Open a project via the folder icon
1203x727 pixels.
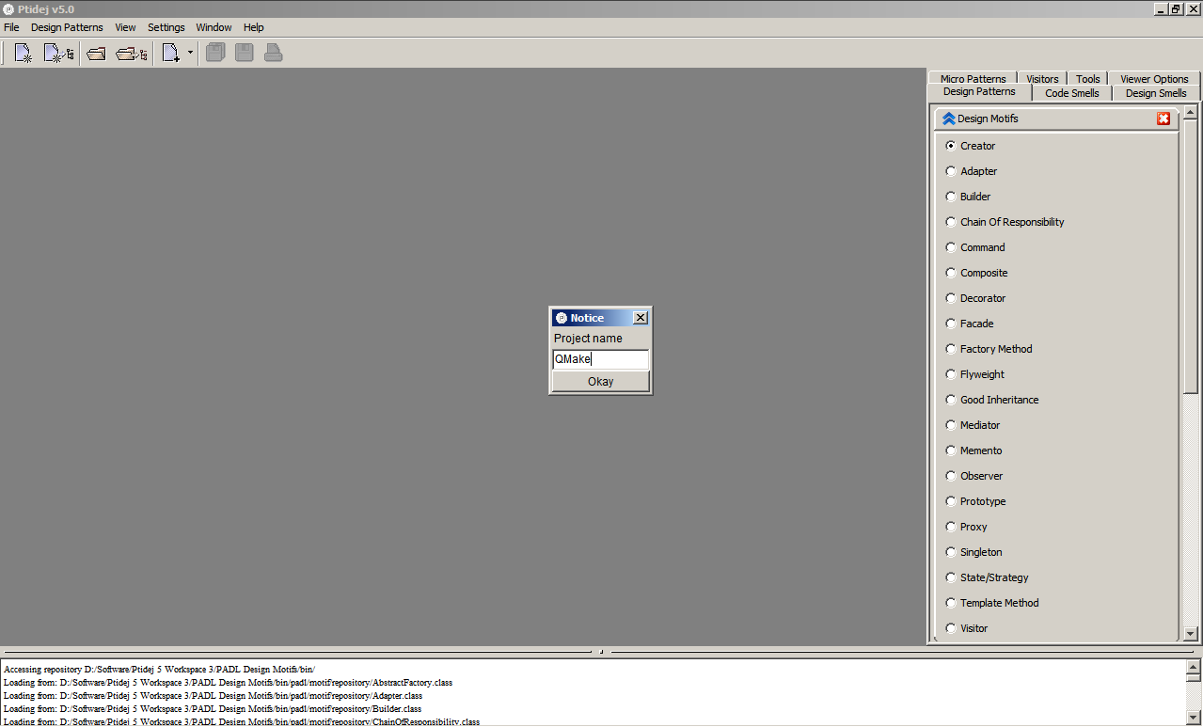95,52
